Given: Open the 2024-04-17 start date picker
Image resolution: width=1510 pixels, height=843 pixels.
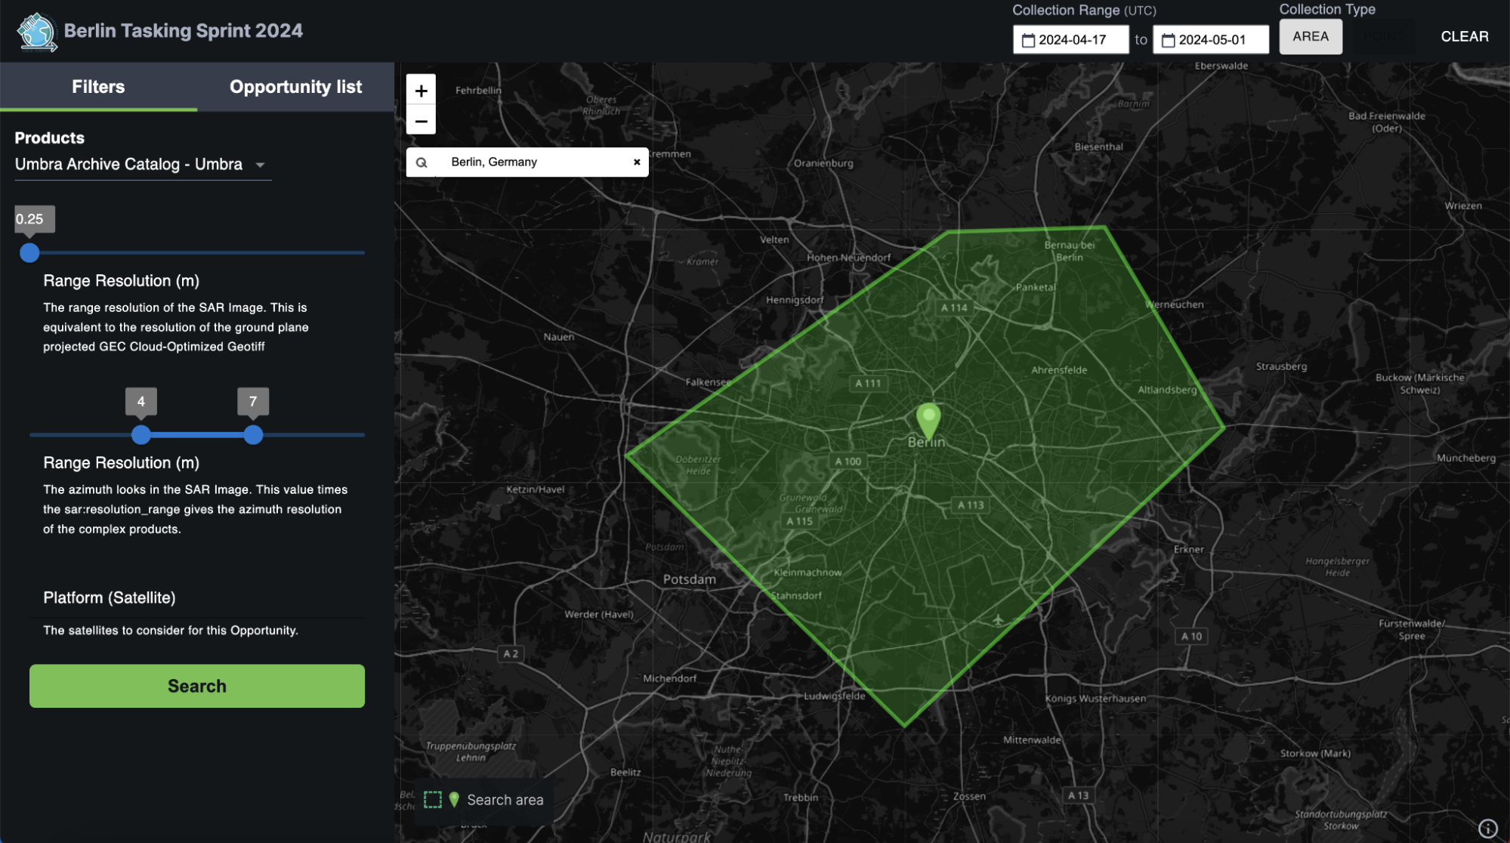Looking at the screenshot, I should pyautogui.click(x=1071, y=40).
